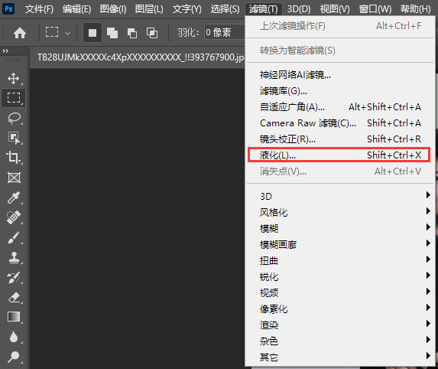
Task: Choose 镜头校正(R)... menu entry
Action: (340, 139)
